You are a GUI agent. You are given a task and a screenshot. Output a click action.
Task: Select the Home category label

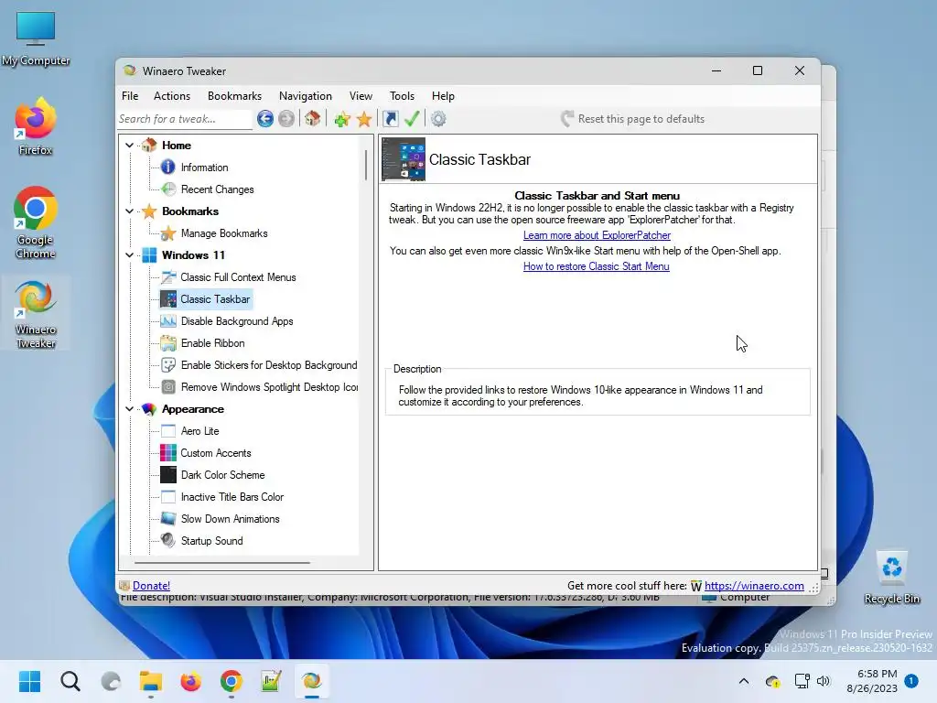tap(177, 146)
